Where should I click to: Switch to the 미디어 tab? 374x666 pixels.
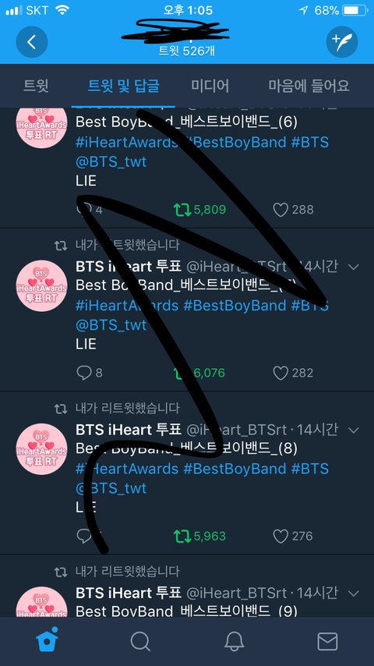pos(210,86)
